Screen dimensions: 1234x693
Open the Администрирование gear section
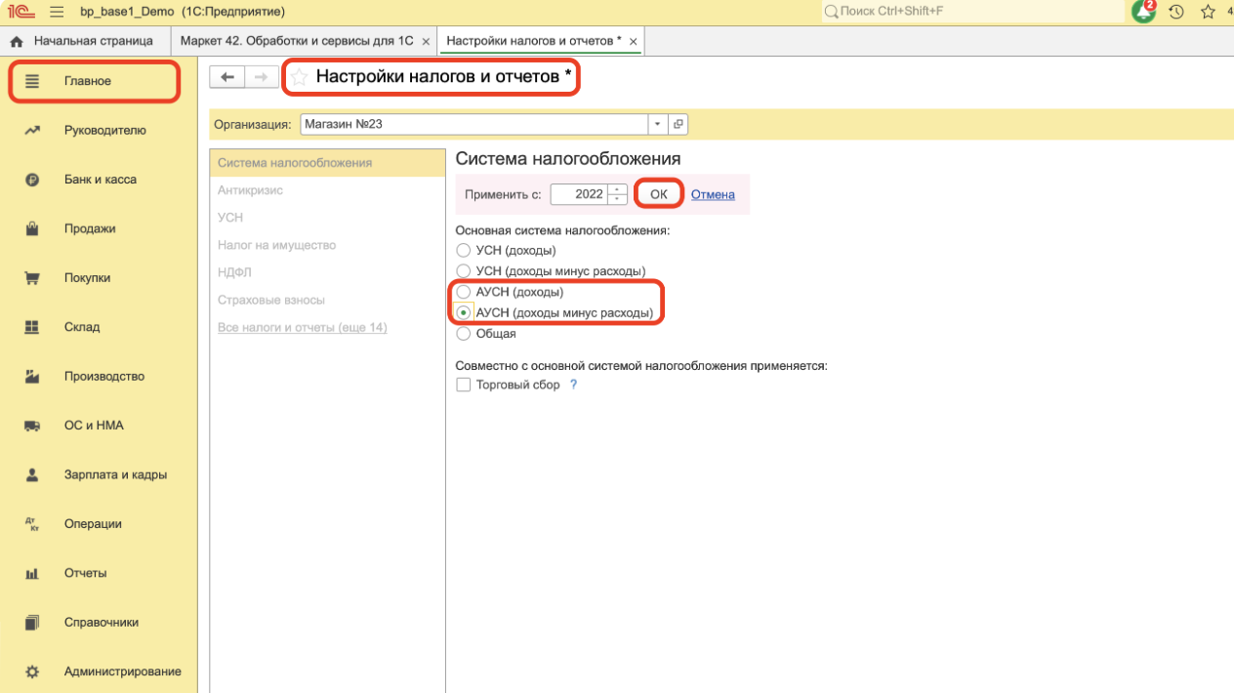click(122, 672)
